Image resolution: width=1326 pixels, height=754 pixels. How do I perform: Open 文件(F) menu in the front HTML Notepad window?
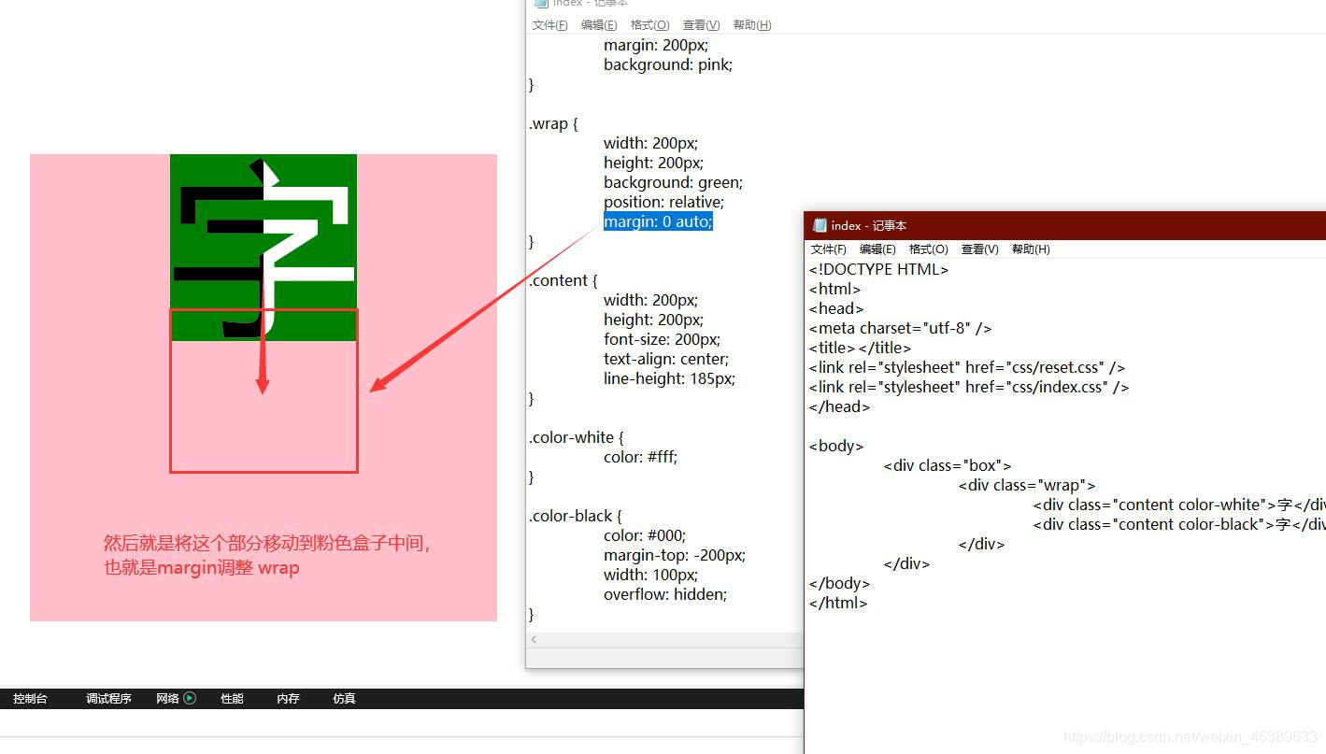[828, 249]
